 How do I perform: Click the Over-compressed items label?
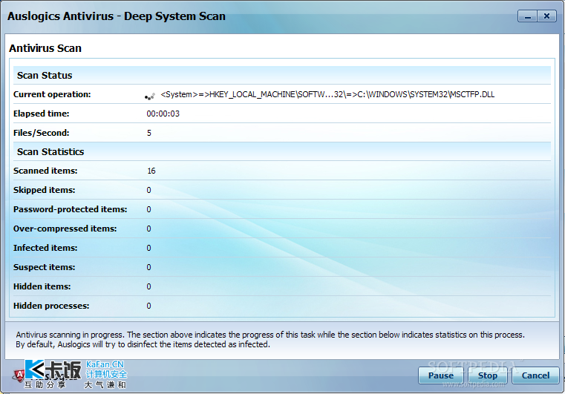coord(65,229)
